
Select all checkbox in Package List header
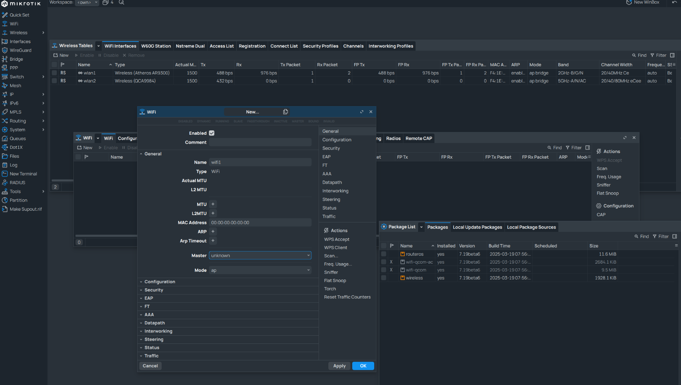coord(384,246)
